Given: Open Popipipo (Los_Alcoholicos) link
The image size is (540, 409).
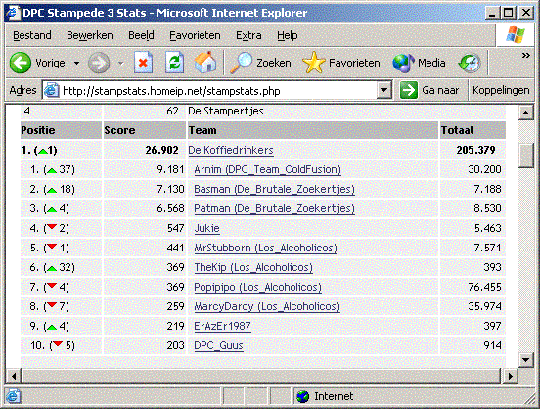Looking at the screenshot, I should point(257,287).
